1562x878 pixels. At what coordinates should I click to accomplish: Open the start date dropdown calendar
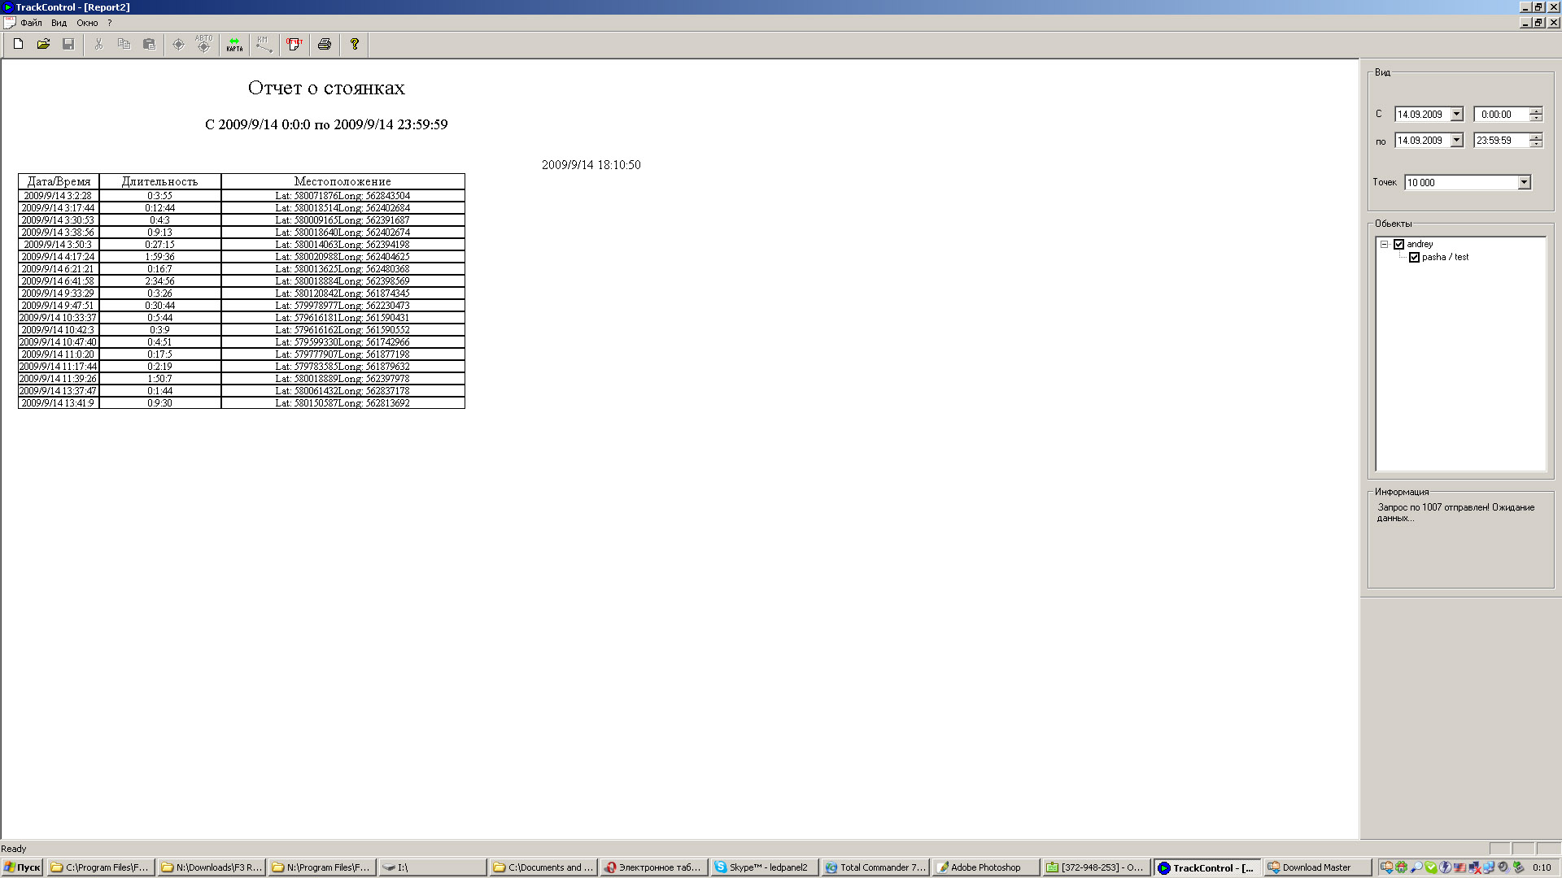point(1456,115)
